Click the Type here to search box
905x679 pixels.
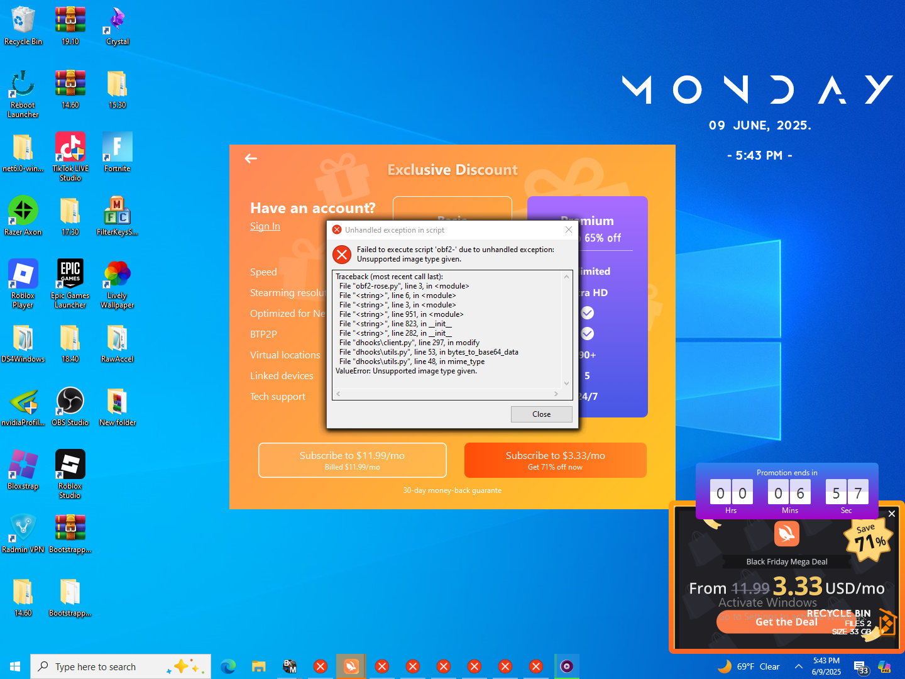point(121,666)
